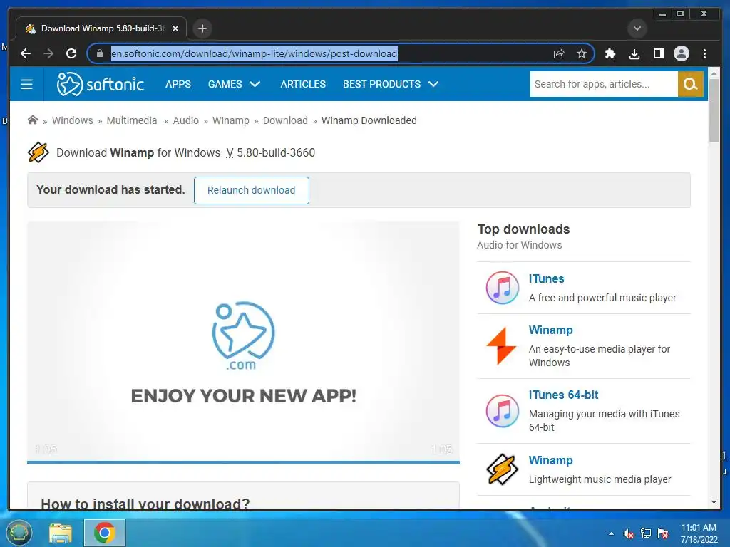
Task: Open the Chrome profile avatar
Action: [x=681, y=53]
